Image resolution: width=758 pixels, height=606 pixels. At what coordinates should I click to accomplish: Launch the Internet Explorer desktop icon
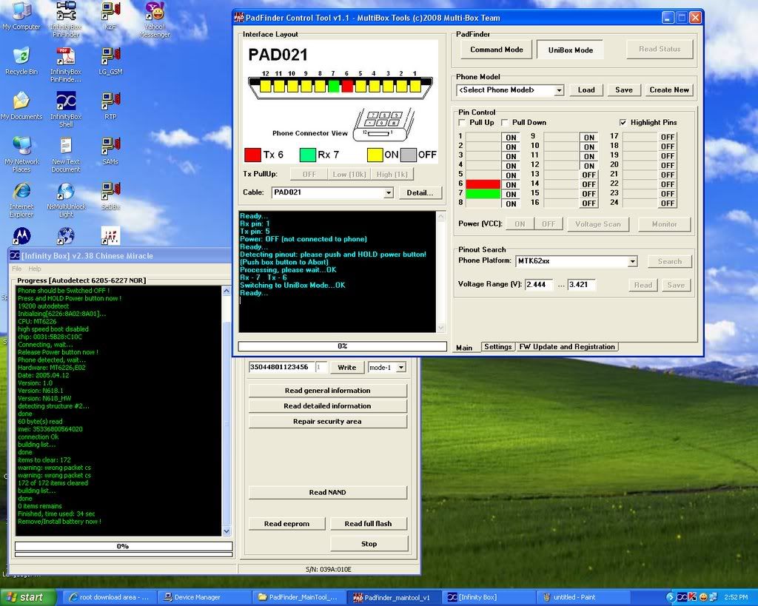pyautogui.click(x=21, y=200)
